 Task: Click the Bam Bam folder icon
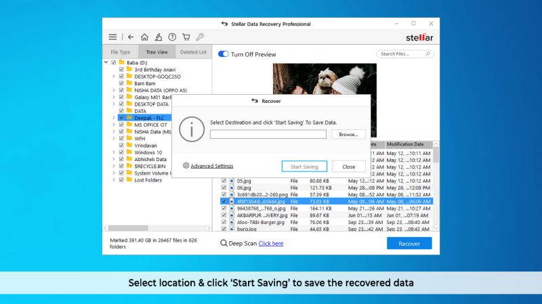[x=129, y=83]
